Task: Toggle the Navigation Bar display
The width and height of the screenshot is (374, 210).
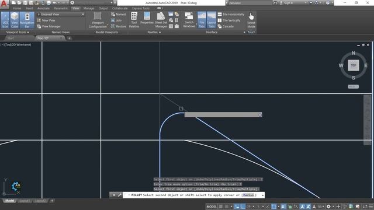Action: point(27,20)
